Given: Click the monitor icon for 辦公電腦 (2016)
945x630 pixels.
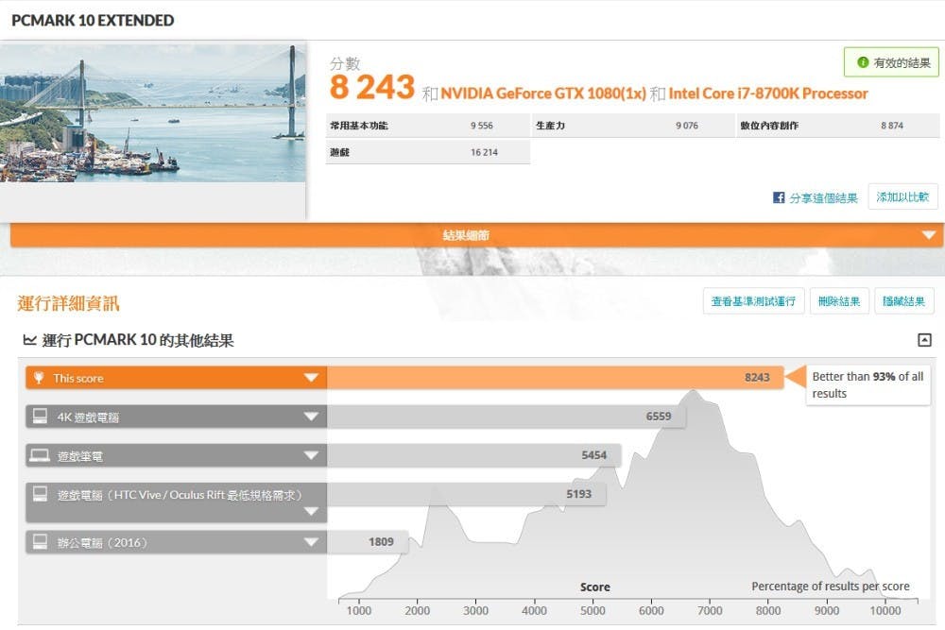Looking at the screenshot, I should pos(40,542).
